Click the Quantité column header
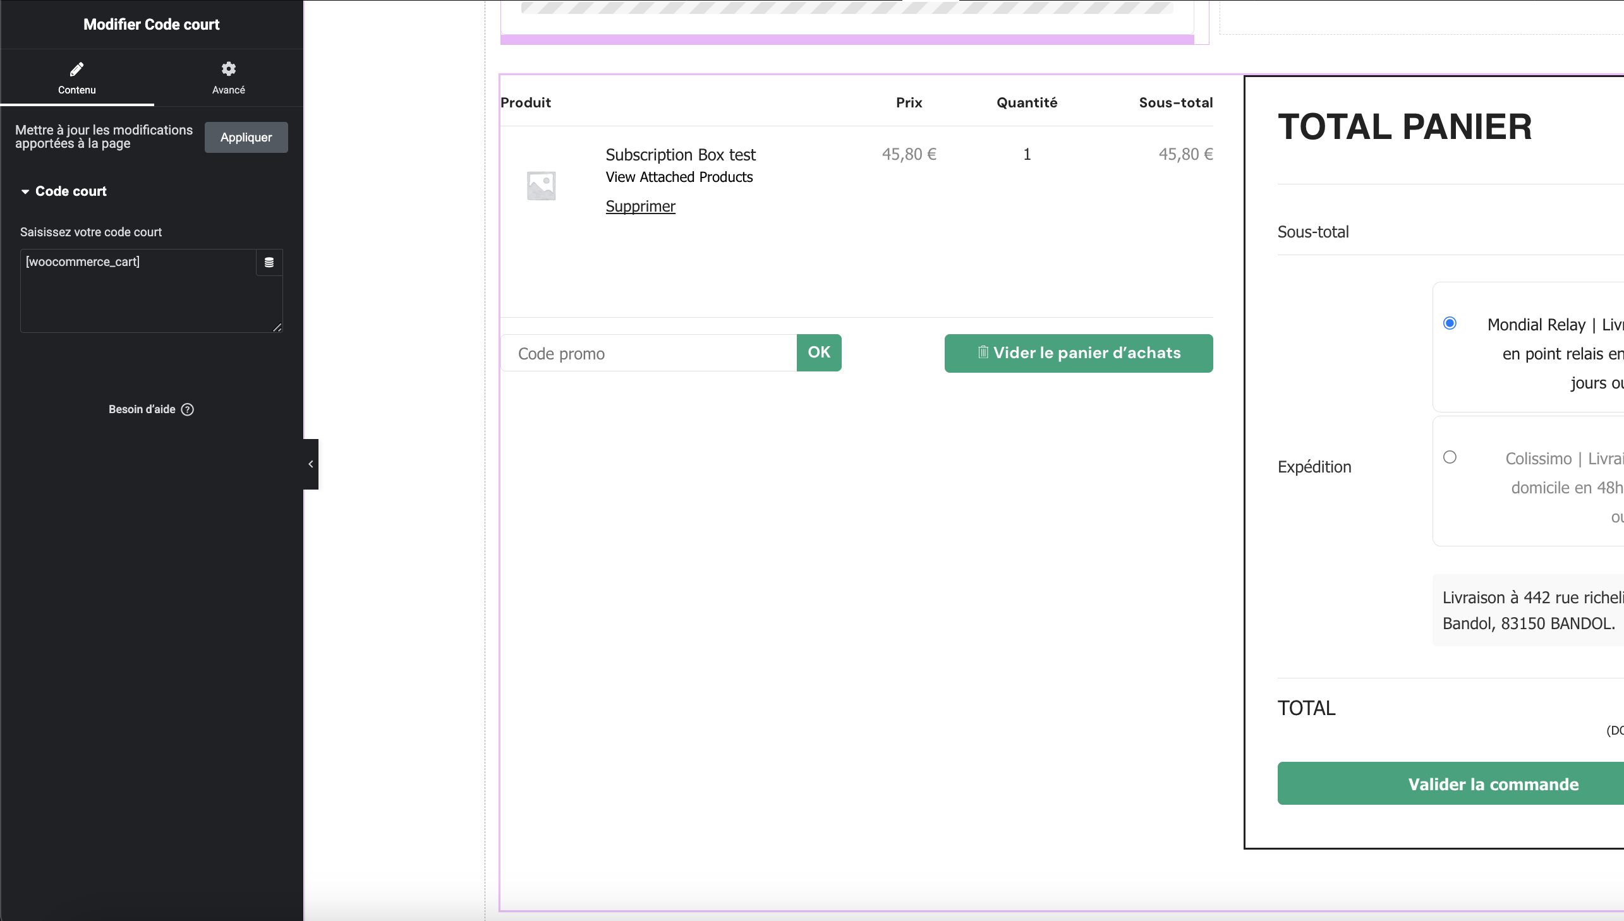Viewport: 1624px width, 921px height. pyautogui.click(x=1027, y=102)
